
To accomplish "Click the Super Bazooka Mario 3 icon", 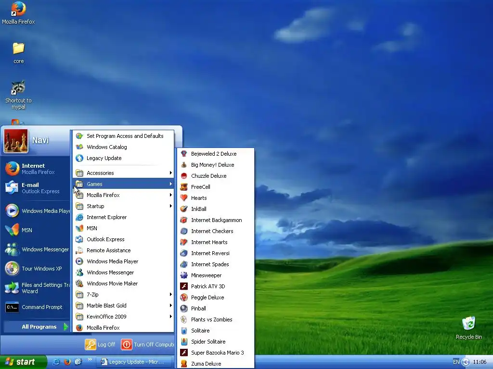I will 184,353.
